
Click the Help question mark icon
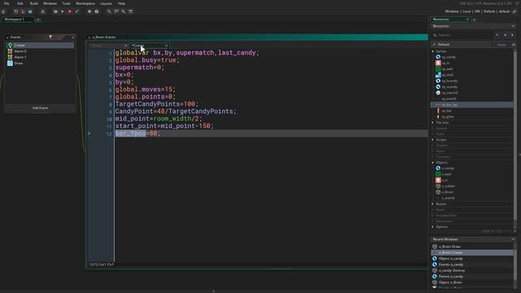tap(97, 11)
